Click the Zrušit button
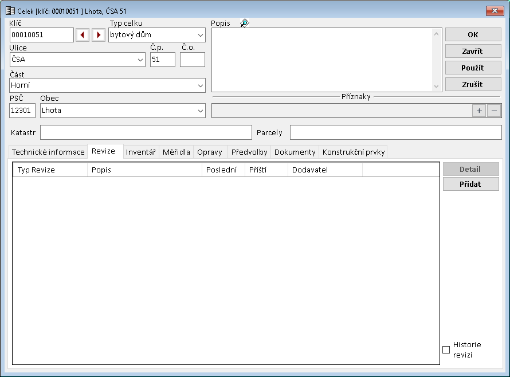The width and height of the screenshot is (510, 377). click(473, 84)
